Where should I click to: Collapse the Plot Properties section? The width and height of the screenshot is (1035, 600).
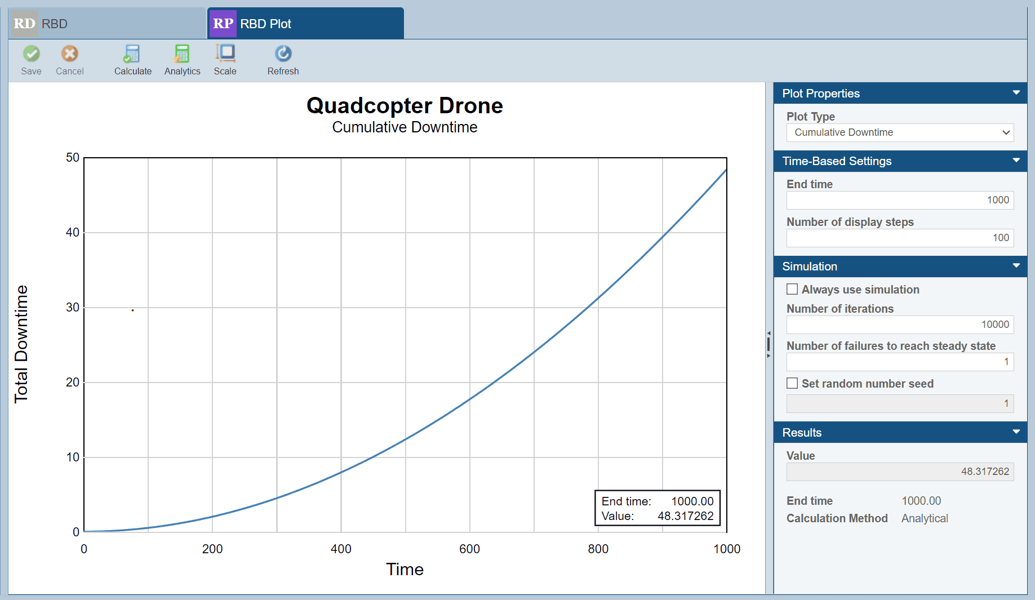[1016, 93]
